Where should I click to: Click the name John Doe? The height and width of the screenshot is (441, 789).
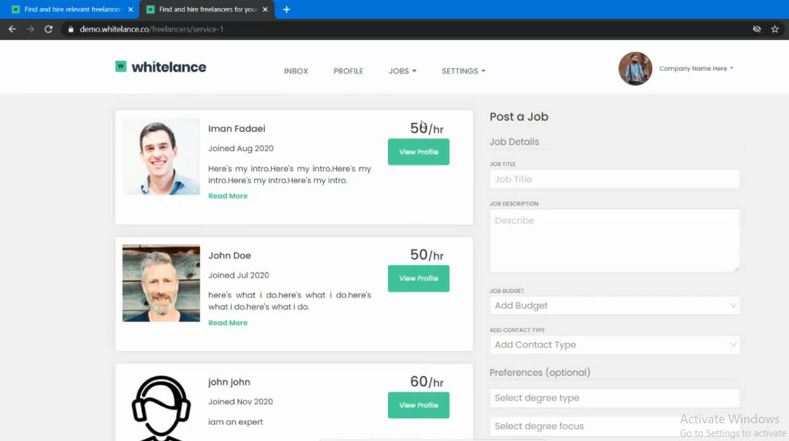(229, 256)
